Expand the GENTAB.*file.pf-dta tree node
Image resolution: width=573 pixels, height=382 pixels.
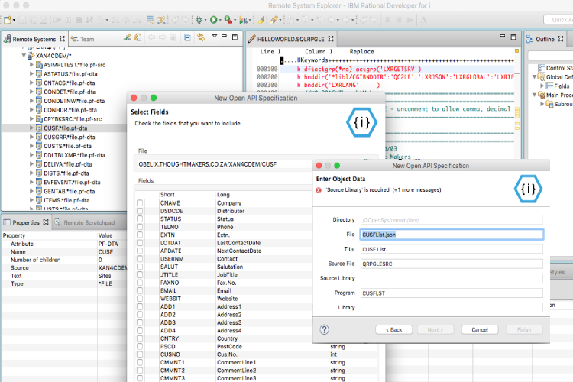pos(31,191)
